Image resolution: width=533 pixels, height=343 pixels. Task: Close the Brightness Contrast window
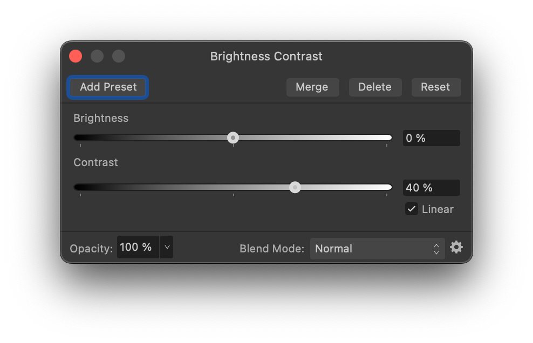(x=76, y=56)
